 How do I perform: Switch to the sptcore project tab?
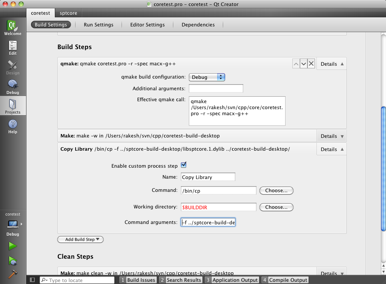68,13
